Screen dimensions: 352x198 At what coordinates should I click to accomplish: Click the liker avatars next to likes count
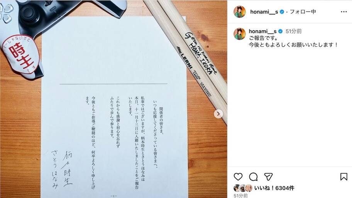pyautogui.click(x=243, y=188)
